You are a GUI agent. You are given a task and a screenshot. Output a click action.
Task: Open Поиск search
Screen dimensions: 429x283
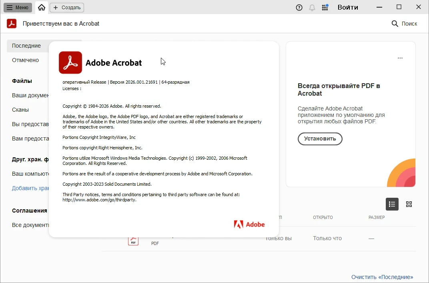404,24
